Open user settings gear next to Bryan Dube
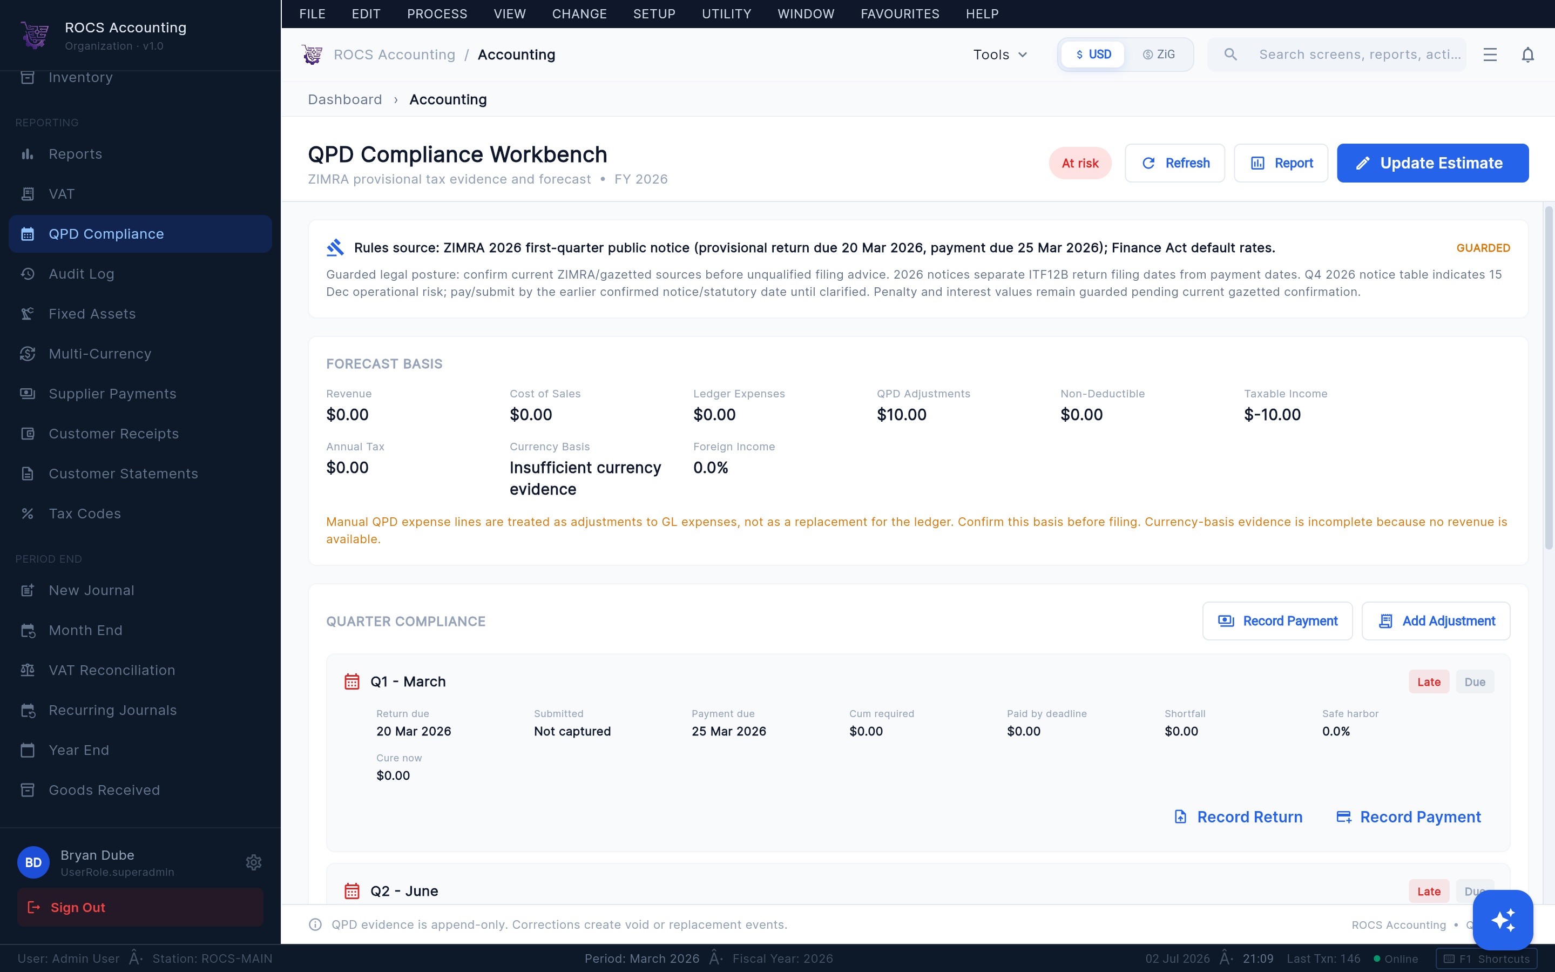The height and width of the screenshot is (972, 1555). [254, 862]
